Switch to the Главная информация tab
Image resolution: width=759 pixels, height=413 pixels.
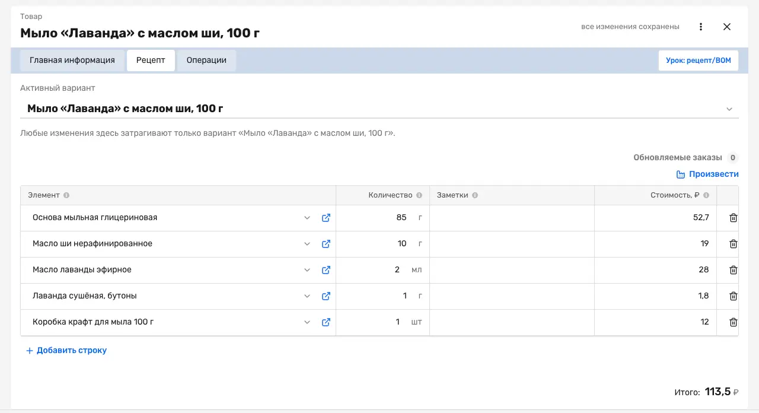click(x=72, y=61)
